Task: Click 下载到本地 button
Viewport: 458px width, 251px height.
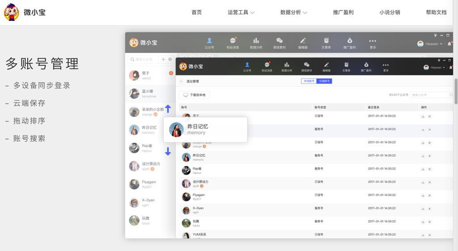Action: (194, 95)
